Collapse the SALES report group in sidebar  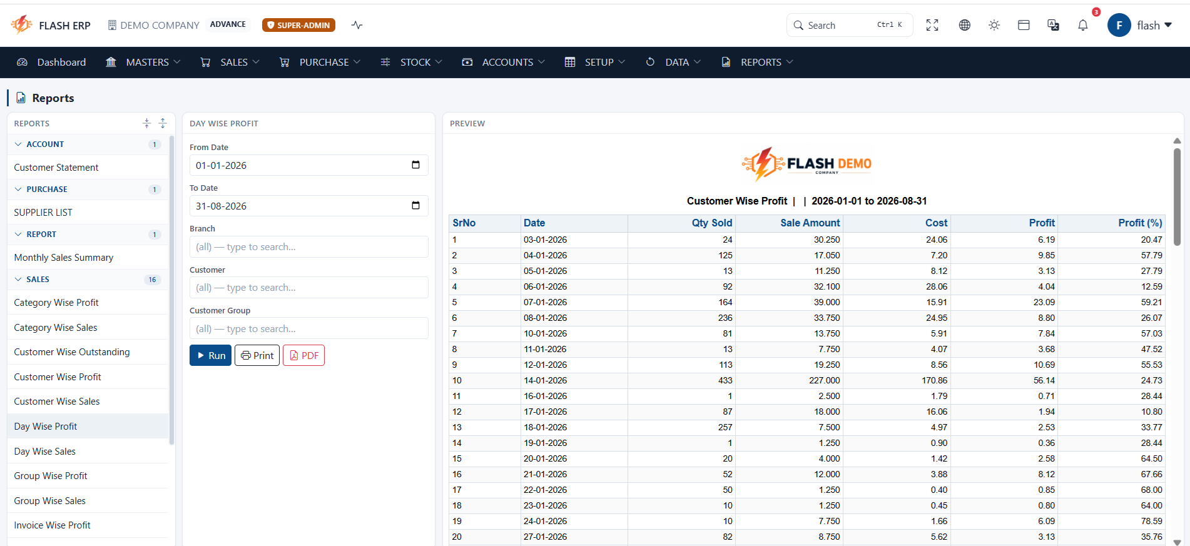pos(88,279)
